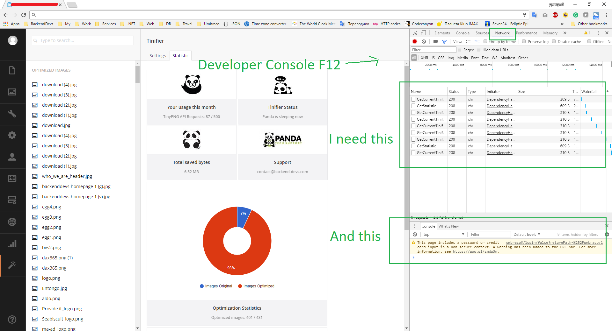The image size is (612, 331).
Task: Expand the console prompt arrow
Action: [413, 257]
